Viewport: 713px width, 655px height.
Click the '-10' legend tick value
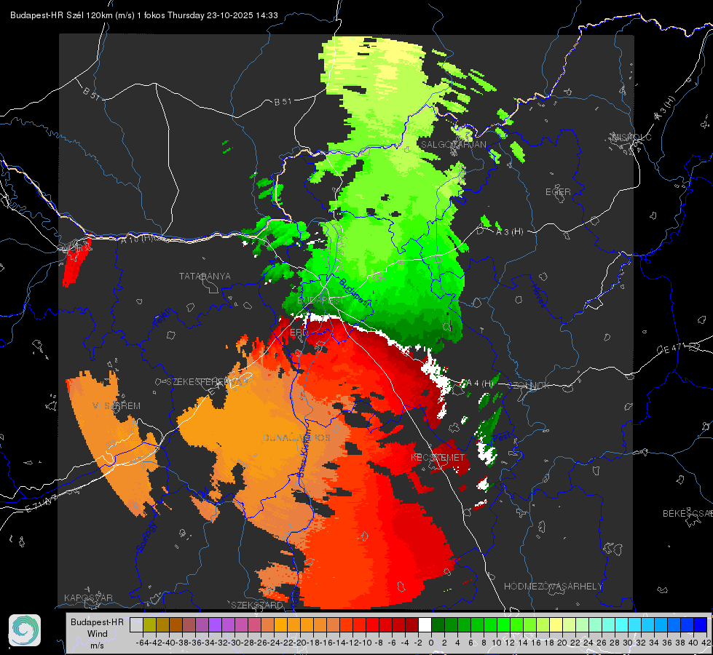click(x=365, y=643)
